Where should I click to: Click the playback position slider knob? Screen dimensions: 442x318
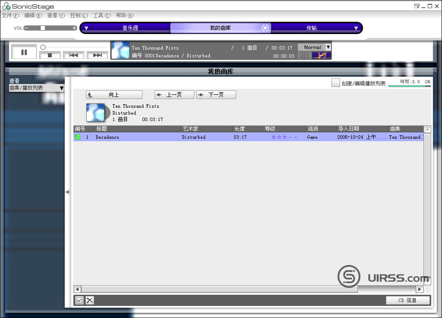click(x=43, y=47)
